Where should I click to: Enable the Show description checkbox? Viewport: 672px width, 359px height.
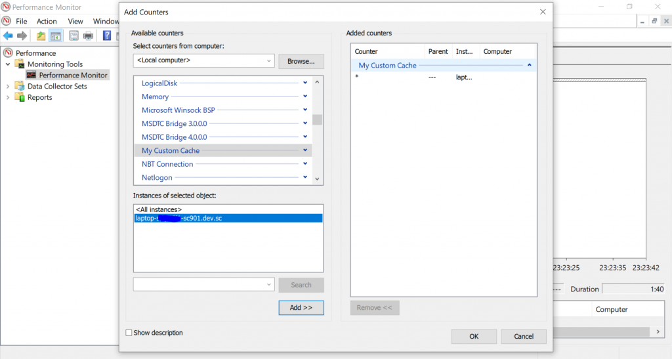pyautogui.click(x=129, y=333)
